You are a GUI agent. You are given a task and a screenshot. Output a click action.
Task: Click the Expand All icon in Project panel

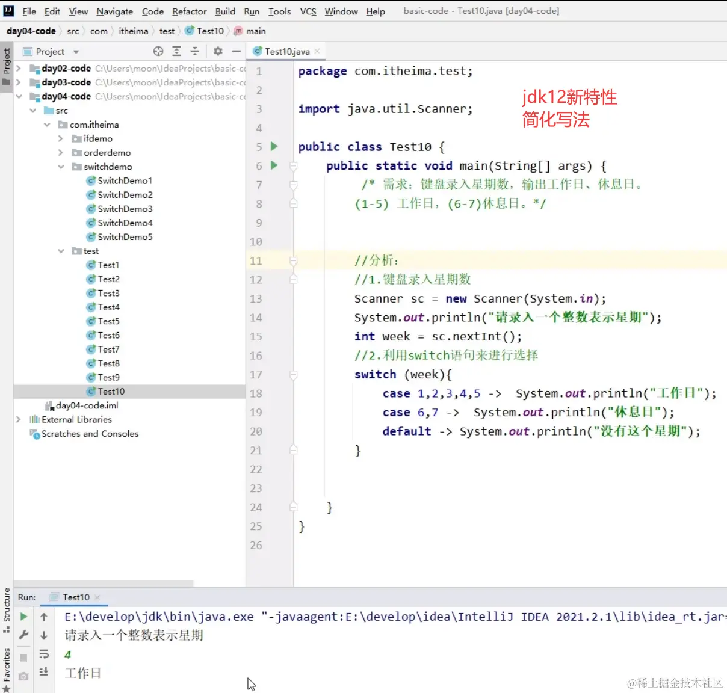[x=176, y=51]
